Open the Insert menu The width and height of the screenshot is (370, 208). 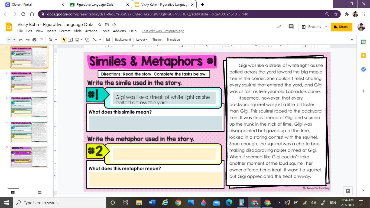[51, 31]
